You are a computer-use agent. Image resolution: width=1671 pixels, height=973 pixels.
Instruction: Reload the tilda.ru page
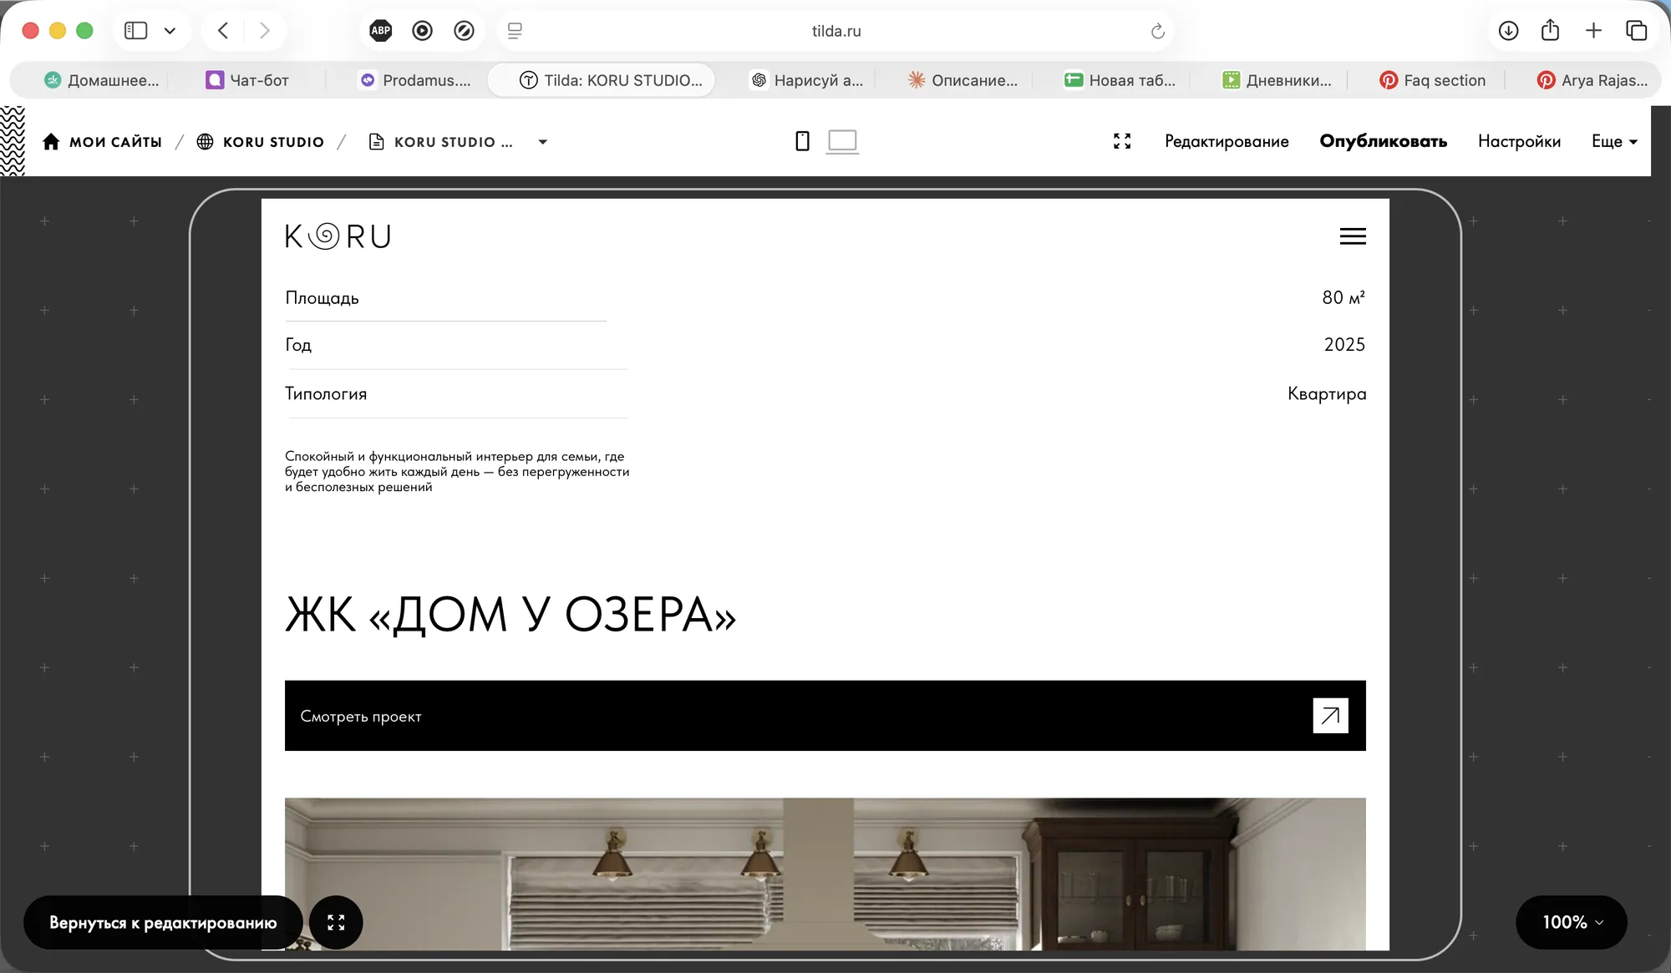tap(1157, 31)
